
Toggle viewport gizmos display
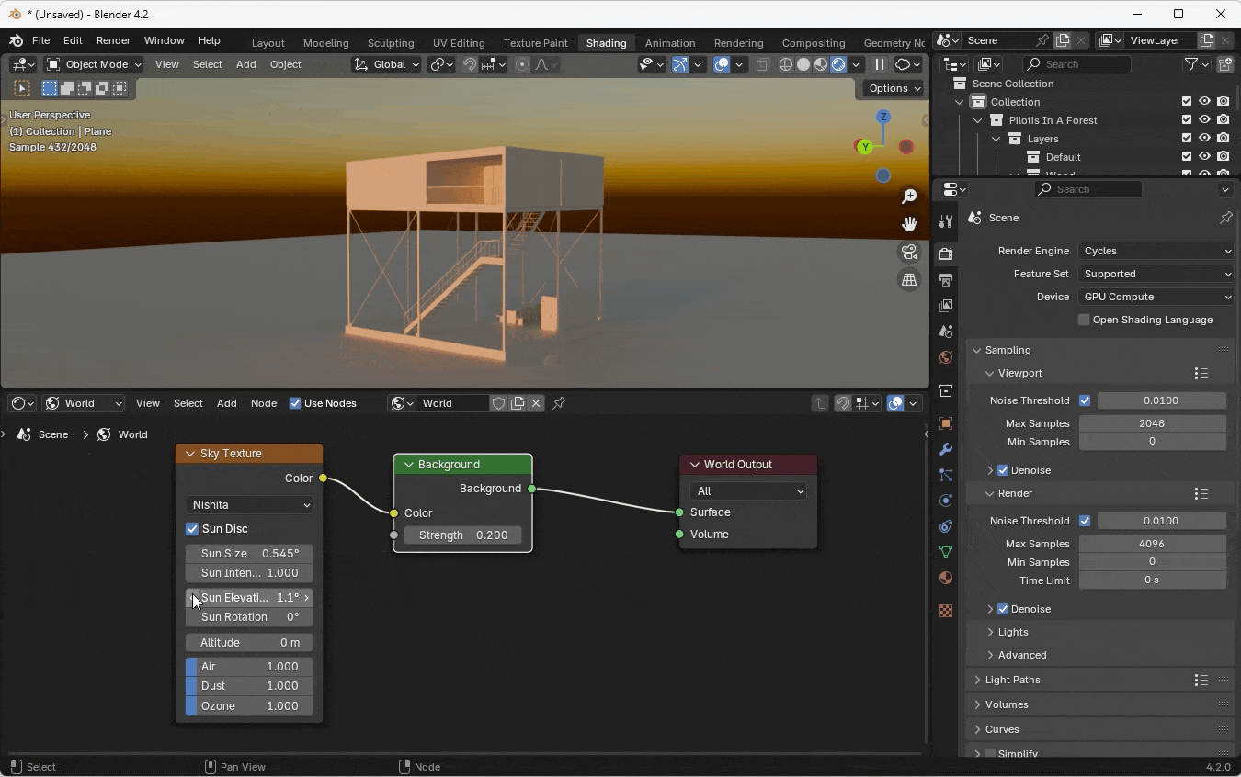(679, 64)
